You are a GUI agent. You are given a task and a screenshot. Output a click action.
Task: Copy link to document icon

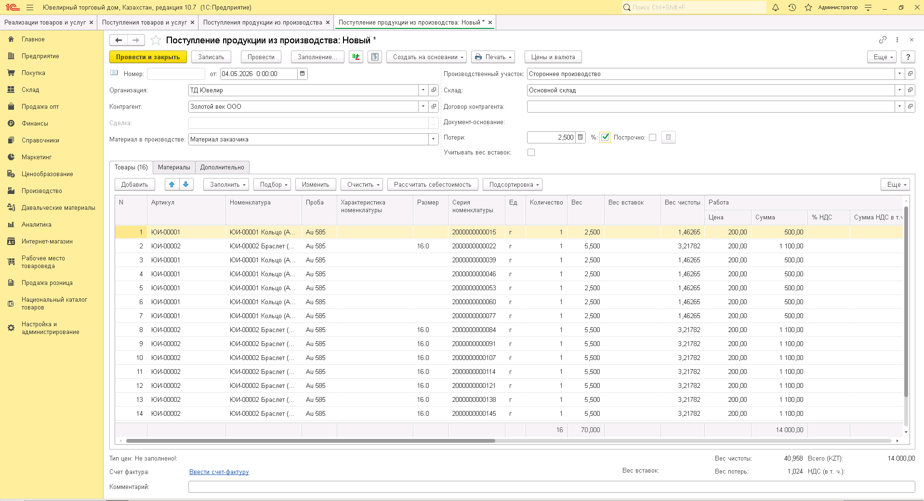coord(883,39)
